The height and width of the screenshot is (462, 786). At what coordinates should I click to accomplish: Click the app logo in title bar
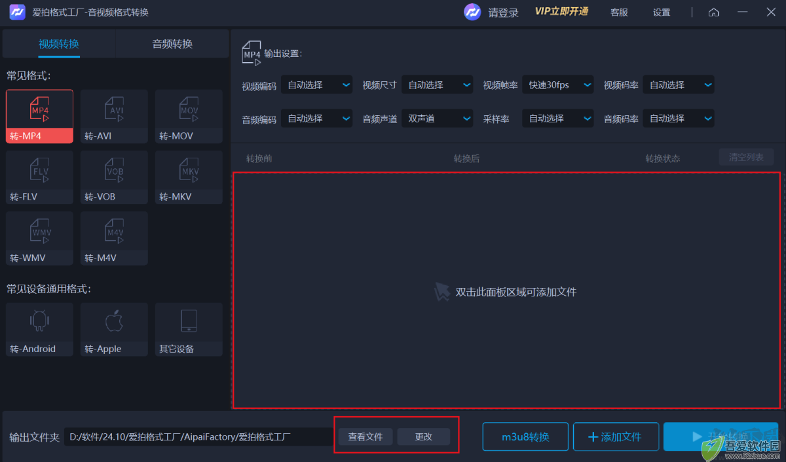point(18,12)
